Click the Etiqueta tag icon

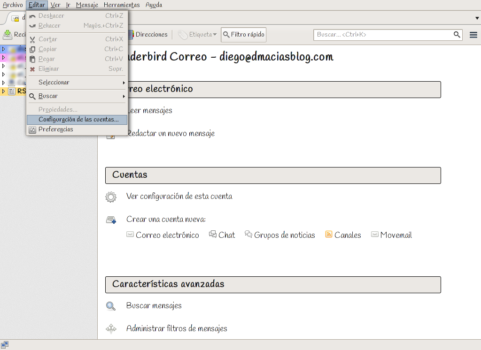click(183, 35)
